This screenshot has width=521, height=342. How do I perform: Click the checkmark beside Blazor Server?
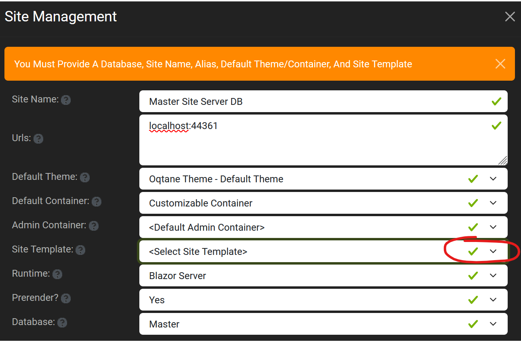[x=473, y=275]
